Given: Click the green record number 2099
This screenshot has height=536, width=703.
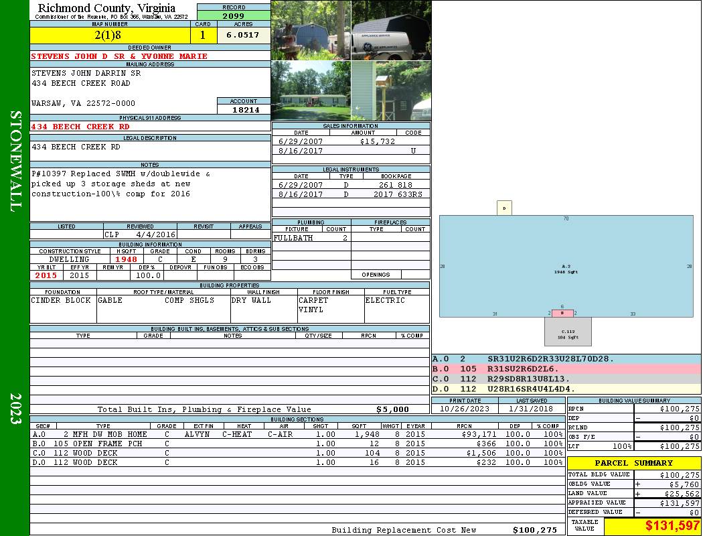Looking at the screenshot, I should (x=234, y=15).
